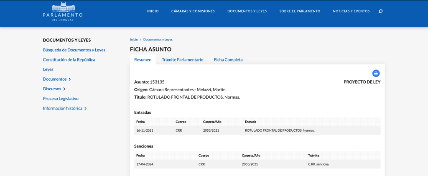Click Documentos y Leyes breadcrumb link

(x=158, y=39)
